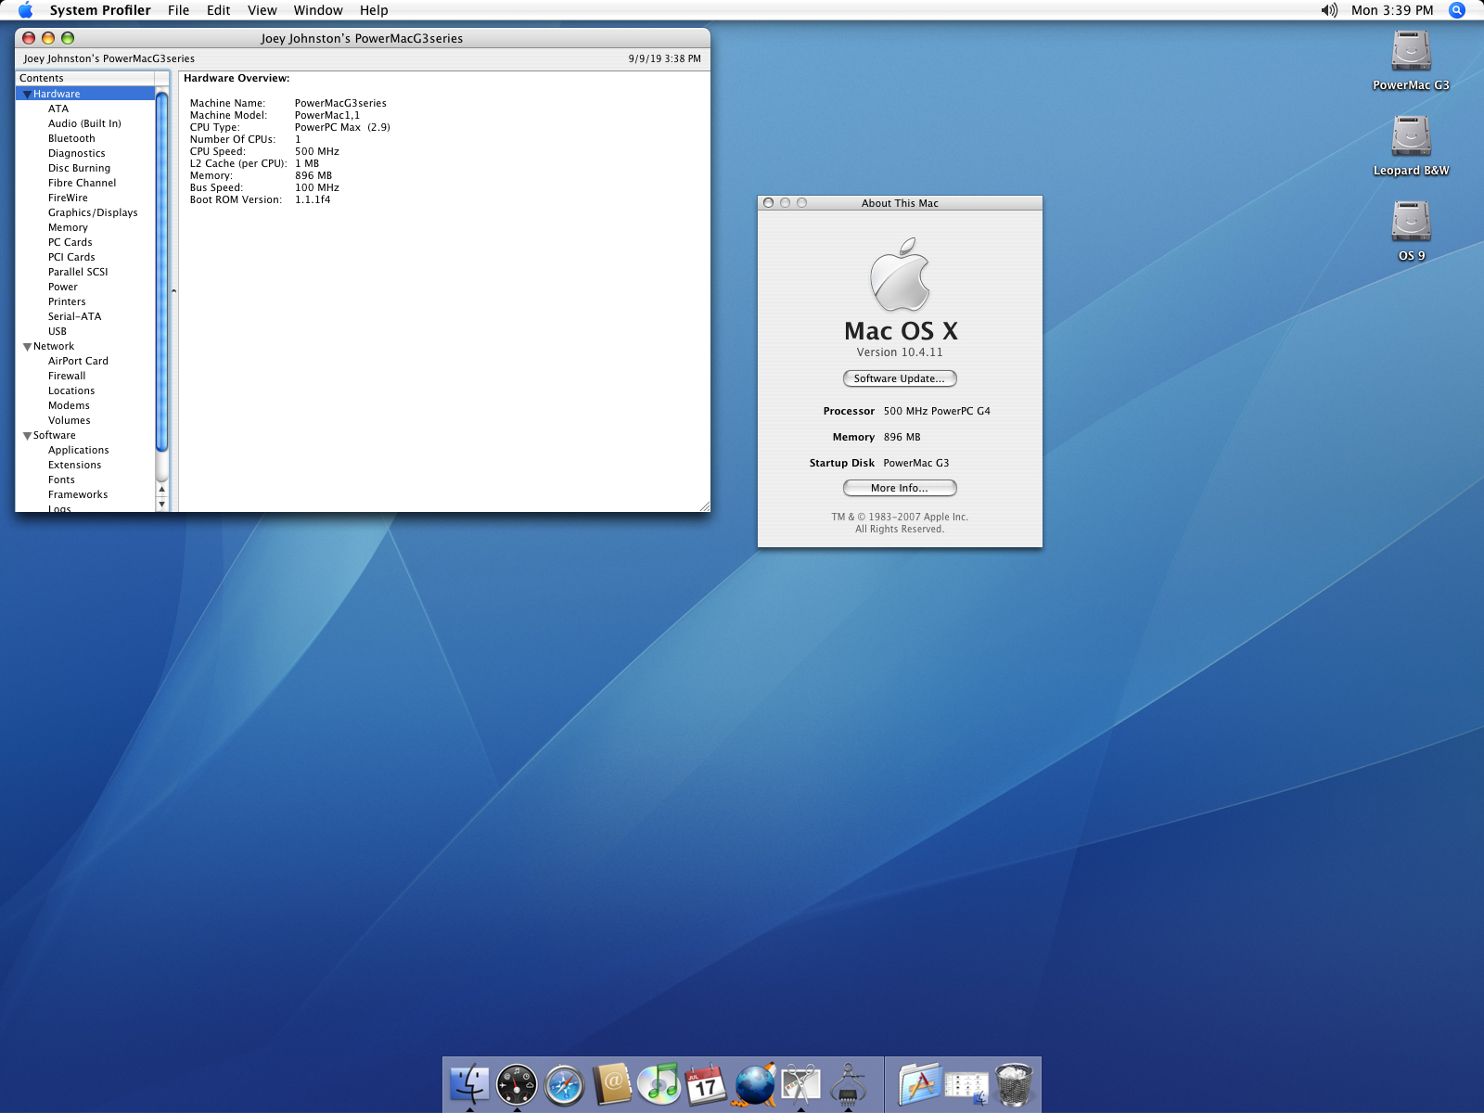
Task: Open the Edit menu
Action: (218, 10)
